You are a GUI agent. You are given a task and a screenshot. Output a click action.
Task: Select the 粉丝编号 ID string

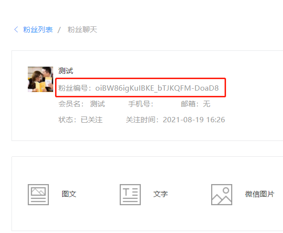click(x=157, y=88)
